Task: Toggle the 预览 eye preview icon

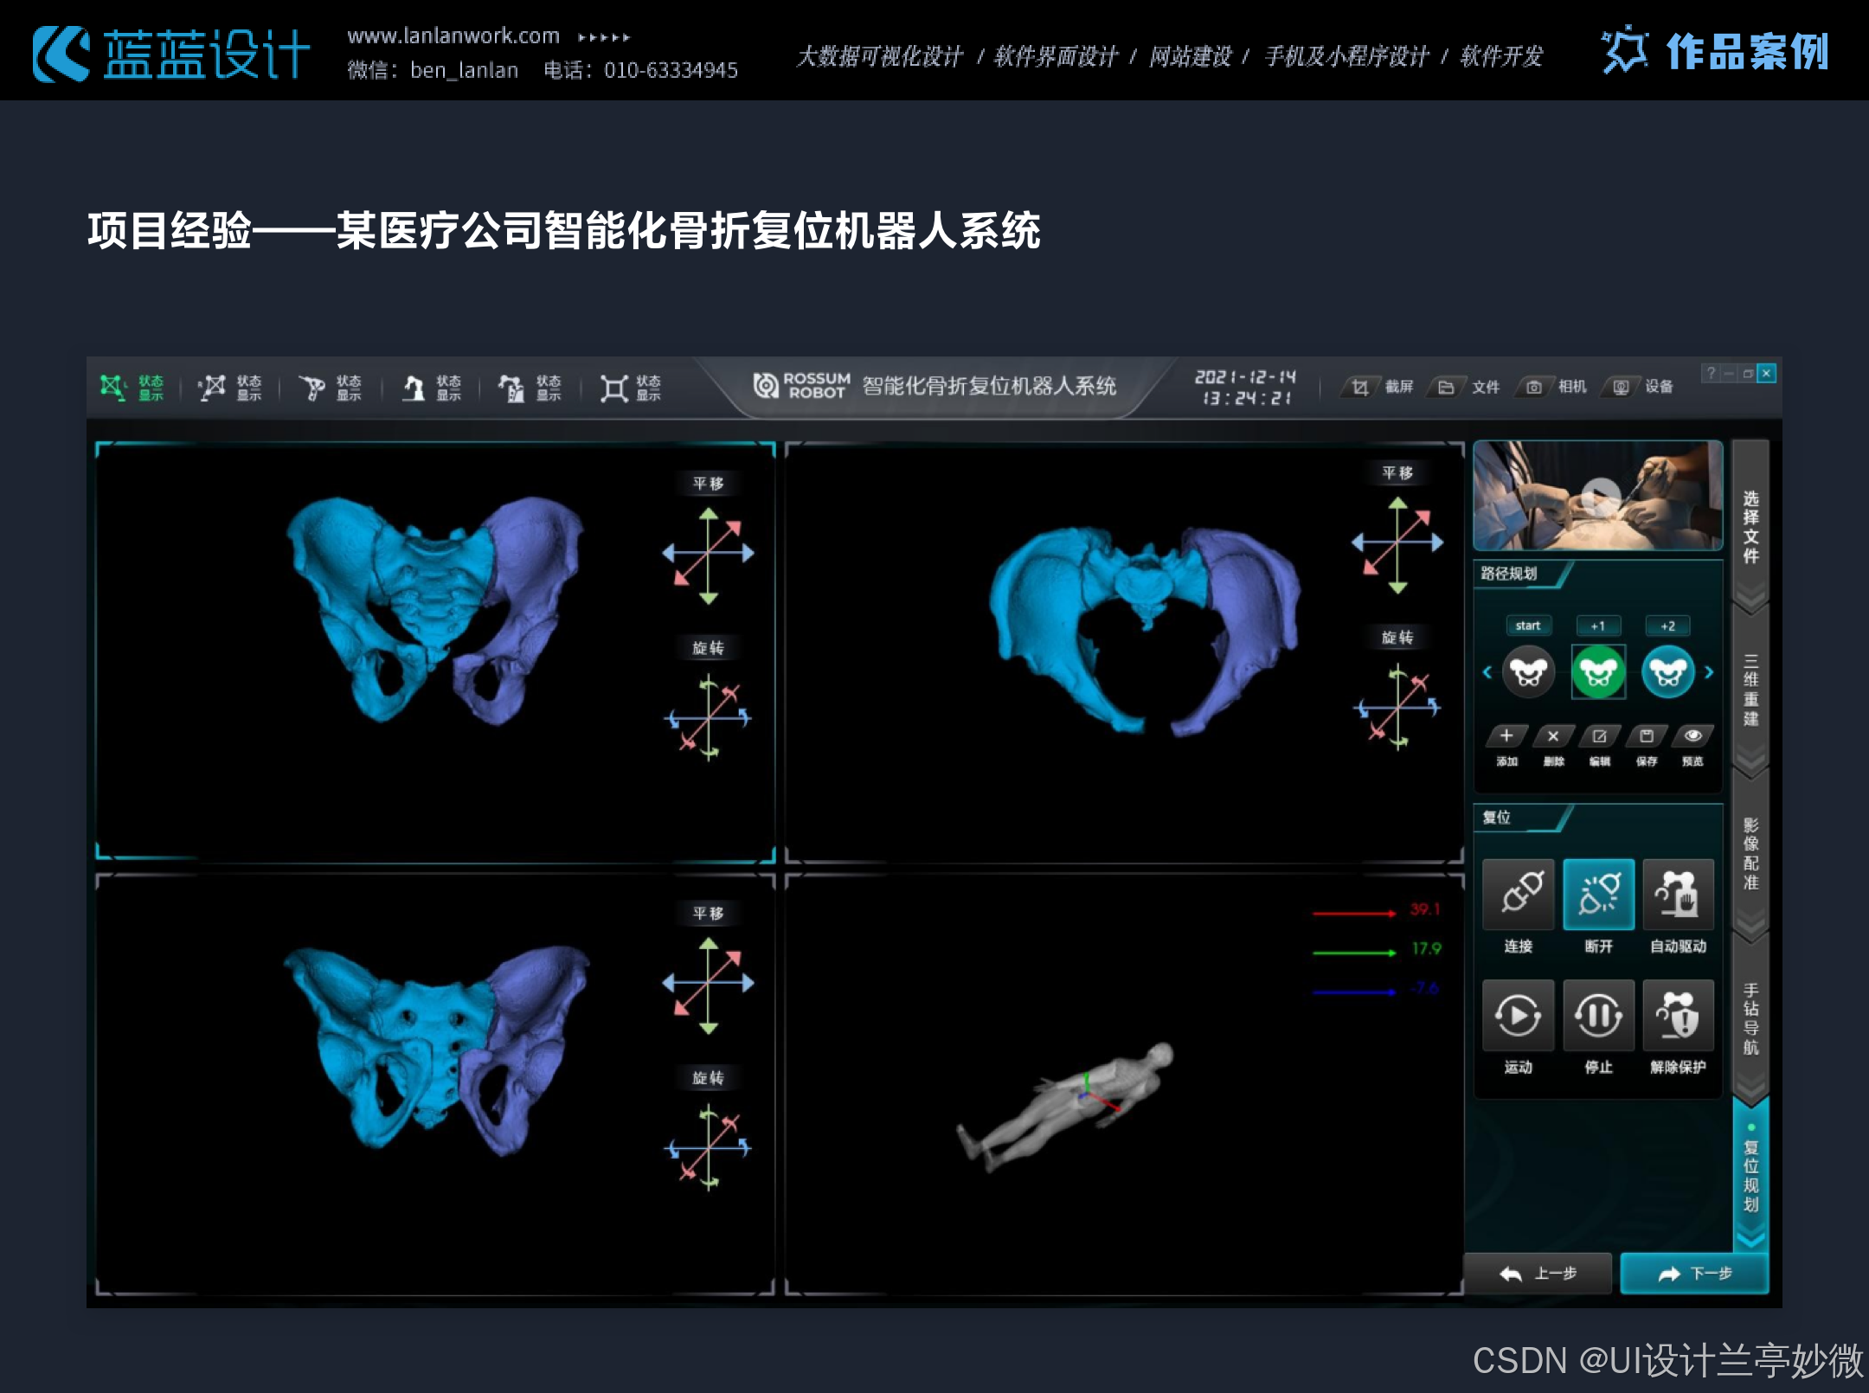Action: point(1692,736)
